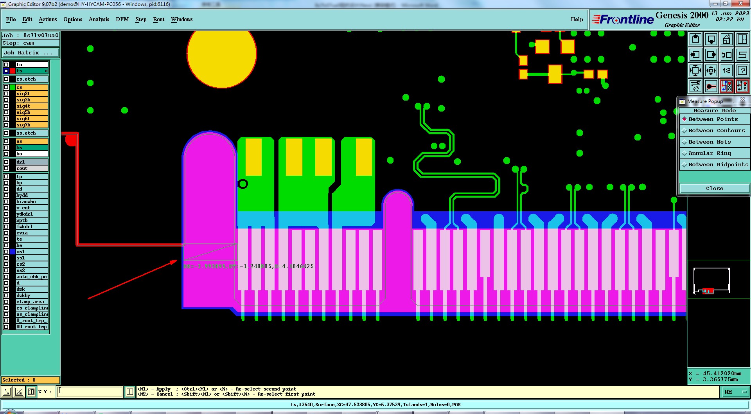751x414 pixels.
Task: Toggle the checkbox for layer ts
Action: tap(6, 71)
